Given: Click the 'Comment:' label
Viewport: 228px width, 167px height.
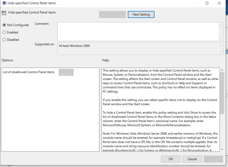Looking at the screenshot, I should (x=42, y=24).
